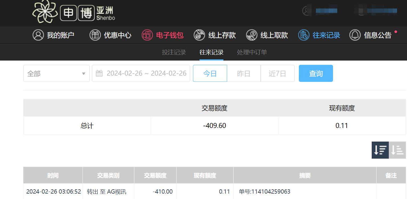Image resolution: width=407 pixels, height=199 pixels.
Task: Select the 今日 date range option
Action: pos(210,73)
